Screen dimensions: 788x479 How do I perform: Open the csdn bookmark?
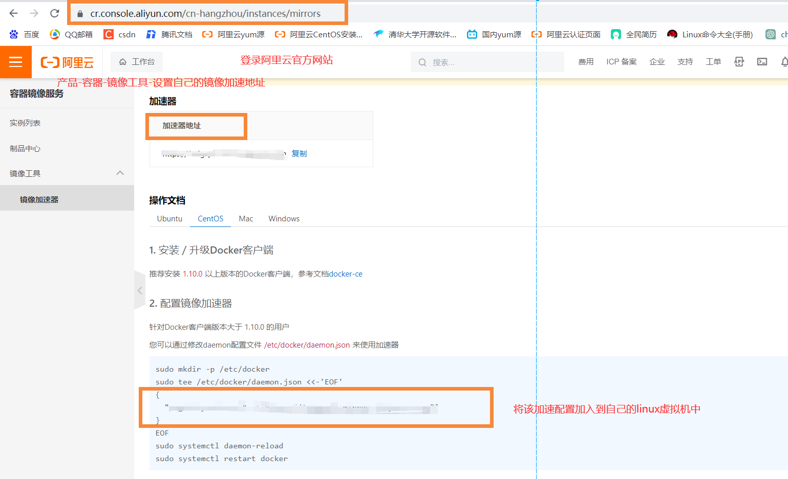tap(119, 34)
